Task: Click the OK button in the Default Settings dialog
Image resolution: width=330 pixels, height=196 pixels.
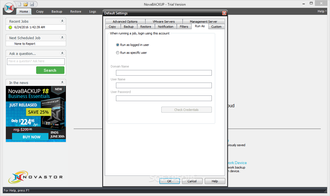Action: [x=169, y=181]
